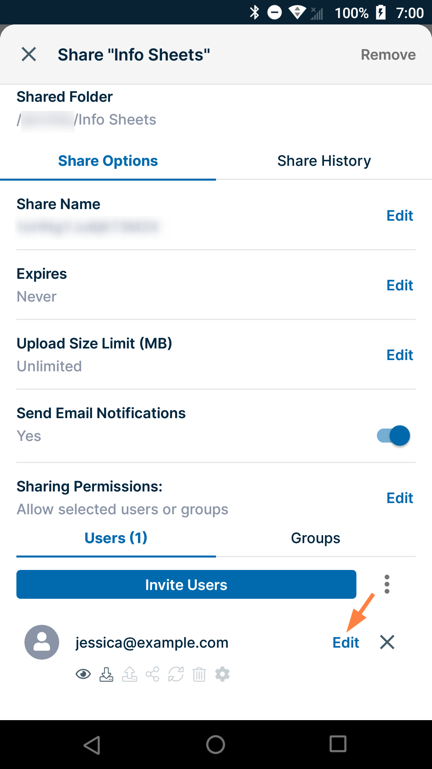The image size is (432, 769).
Task: Edit the Expires setting
Action: pyautogui.click(x=400, y=286)
